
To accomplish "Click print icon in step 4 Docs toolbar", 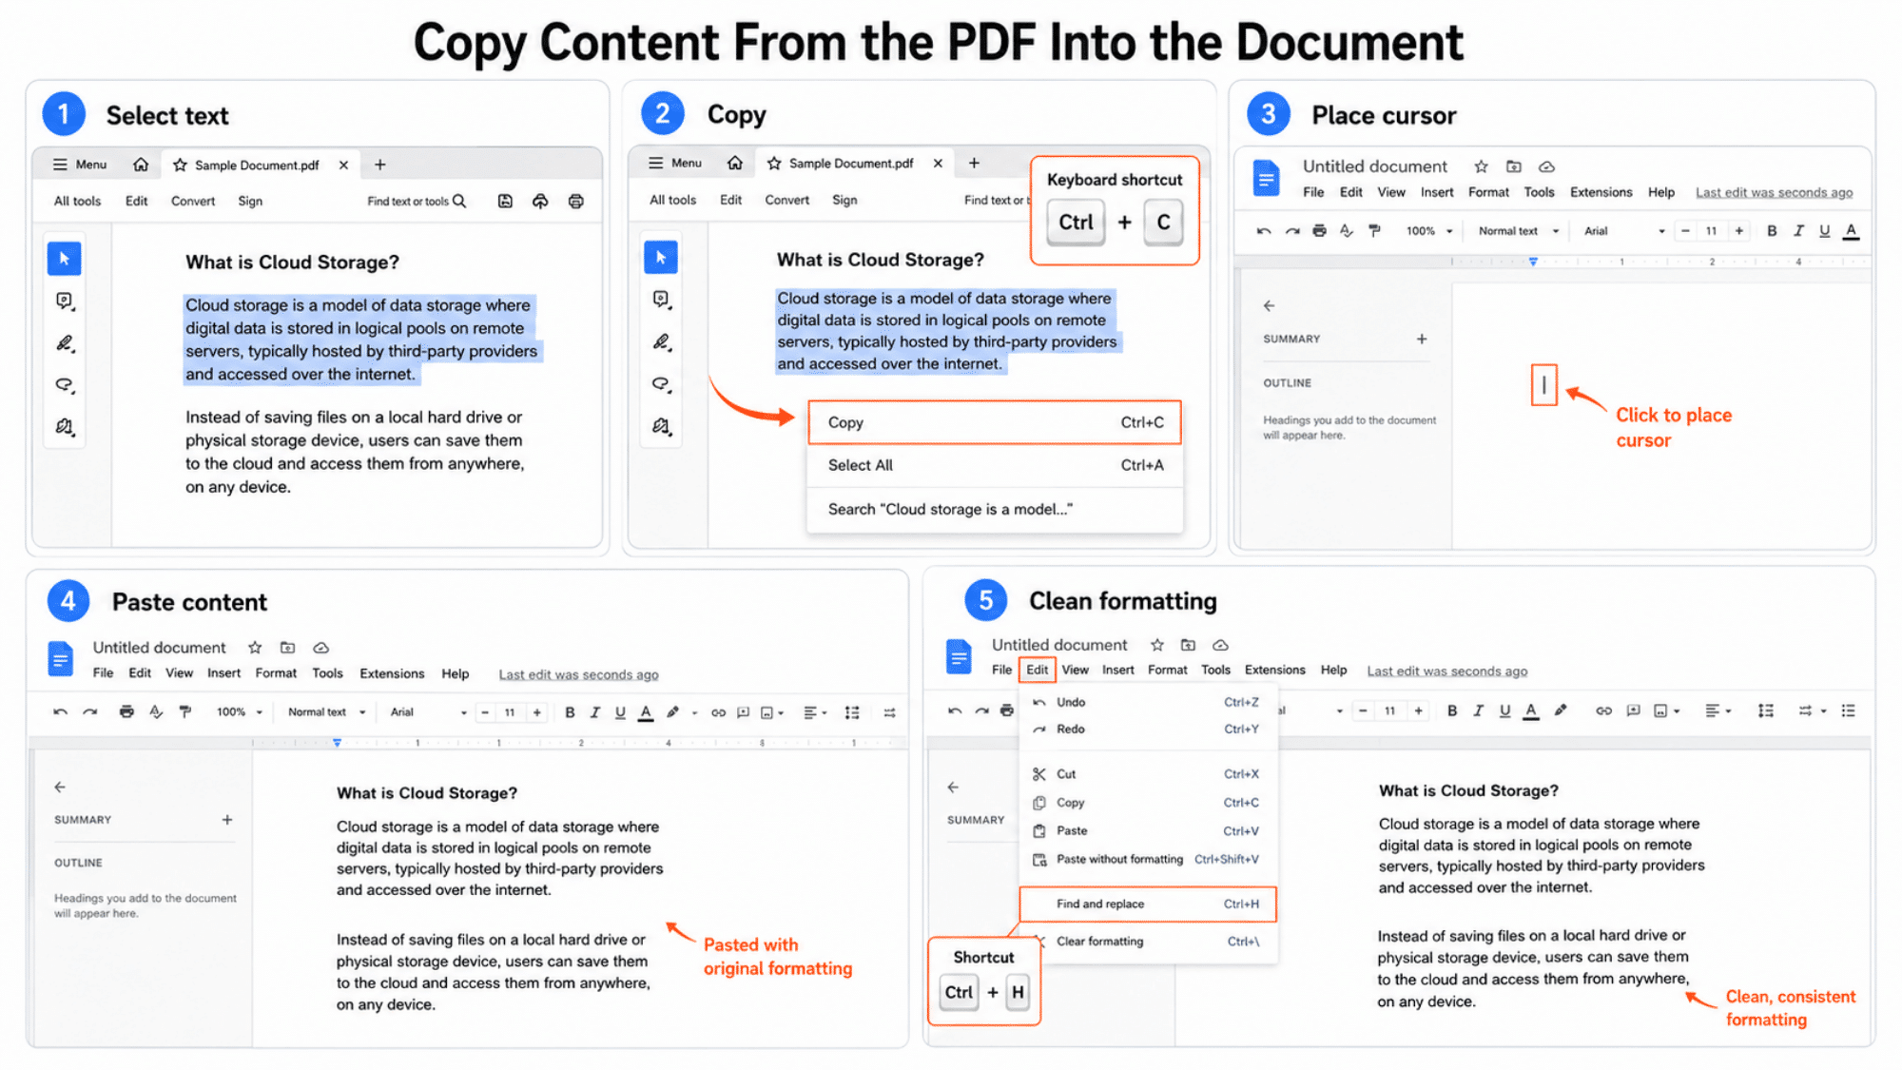I will (x=126, y=712).
